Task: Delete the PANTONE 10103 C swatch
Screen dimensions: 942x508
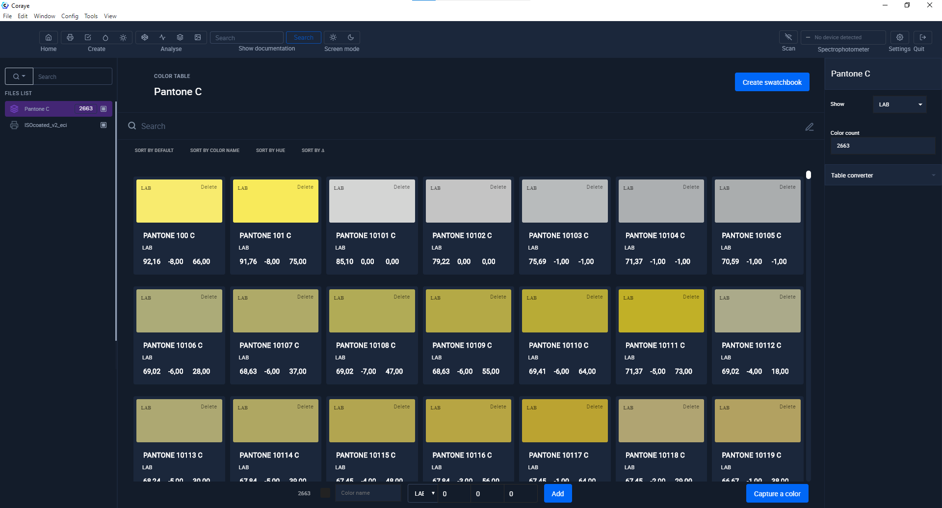Action: [x=595, y=187]
